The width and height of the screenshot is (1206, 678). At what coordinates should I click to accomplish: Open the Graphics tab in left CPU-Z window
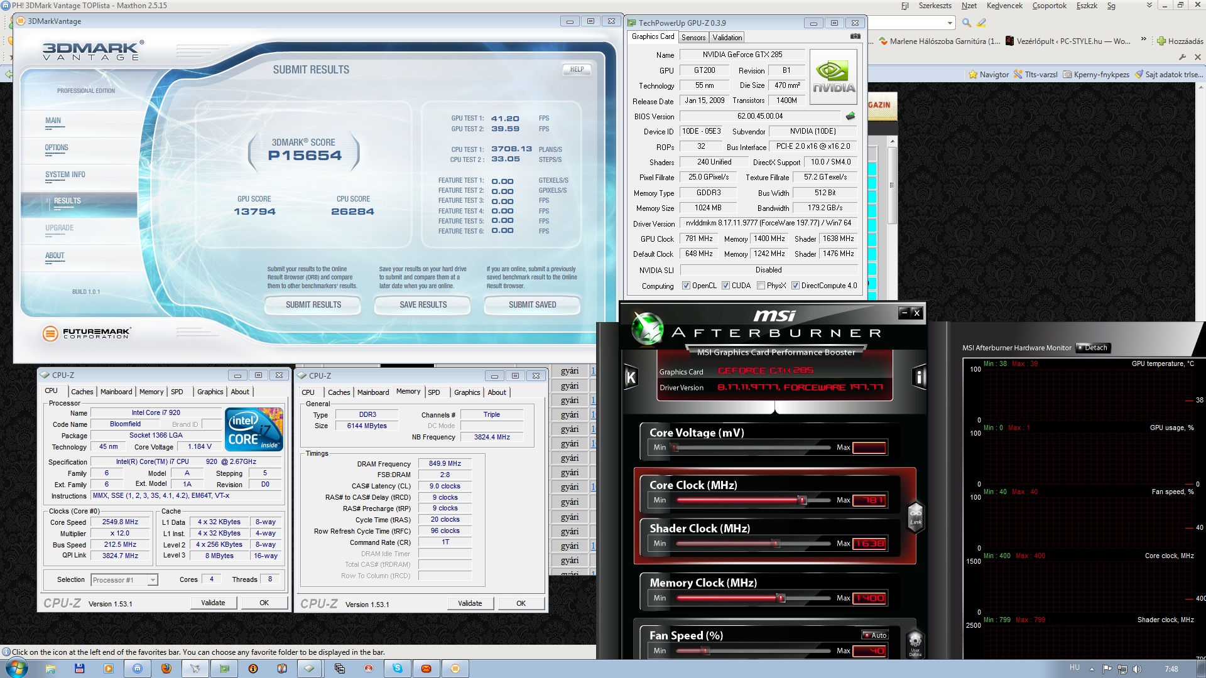(x=210, y=392)
